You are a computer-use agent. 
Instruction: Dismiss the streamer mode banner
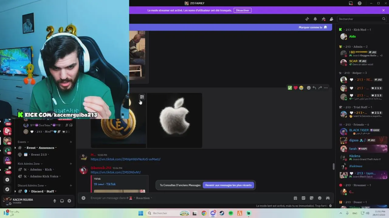tap(384, 10)
